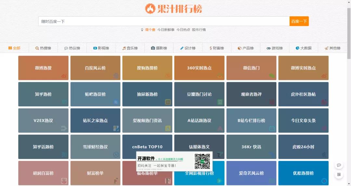Open the 爱奇艺风云榜 card
Image resolution: width=351 pixels, height=186 pixels.
(x=251, y=173)
